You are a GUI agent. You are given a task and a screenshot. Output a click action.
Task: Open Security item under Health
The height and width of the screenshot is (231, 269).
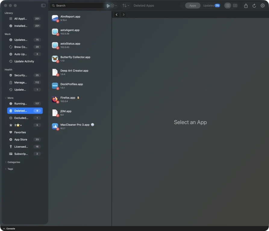click(25, 75)
